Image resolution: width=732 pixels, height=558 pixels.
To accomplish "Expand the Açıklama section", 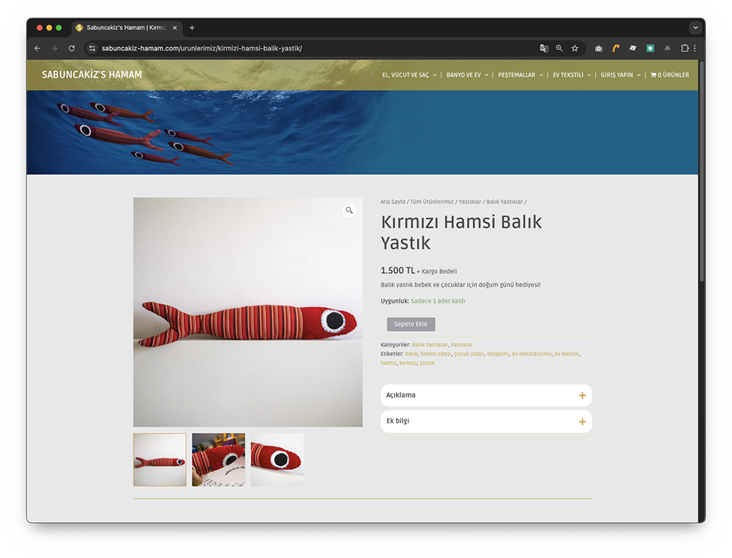I will pyautogui.click(x=486, y=395).
